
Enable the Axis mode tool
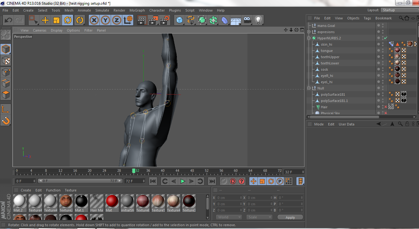(6, 109)
